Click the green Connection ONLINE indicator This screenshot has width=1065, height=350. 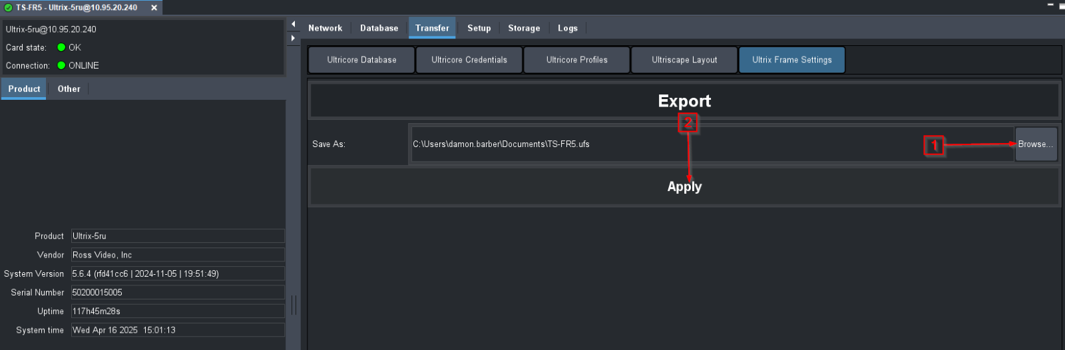[x=61, y=65]
